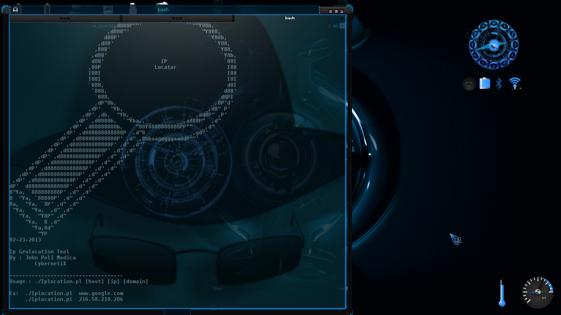This screenshot has width=561, height=315.
Task: Click the terminal bottom border handle
Action: tap(177, 311)
